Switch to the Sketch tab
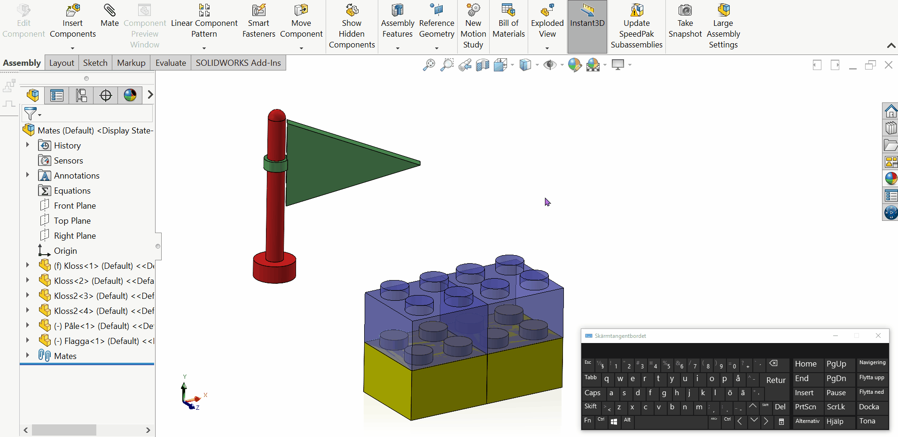The image size is (898, 437). [x=95, y=63]
